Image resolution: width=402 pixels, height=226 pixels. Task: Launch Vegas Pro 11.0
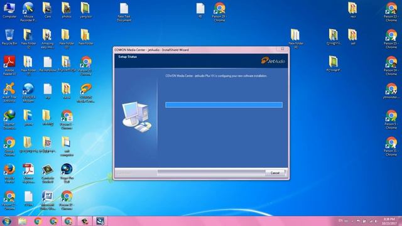tap(67, 174)
